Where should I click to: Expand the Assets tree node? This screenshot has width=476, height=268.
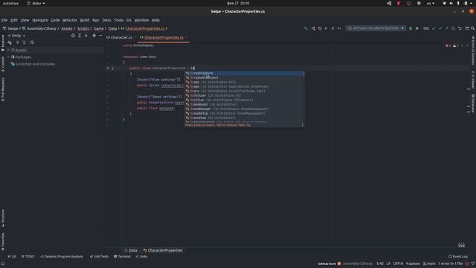pyautogui.click(x=8, y=50)
